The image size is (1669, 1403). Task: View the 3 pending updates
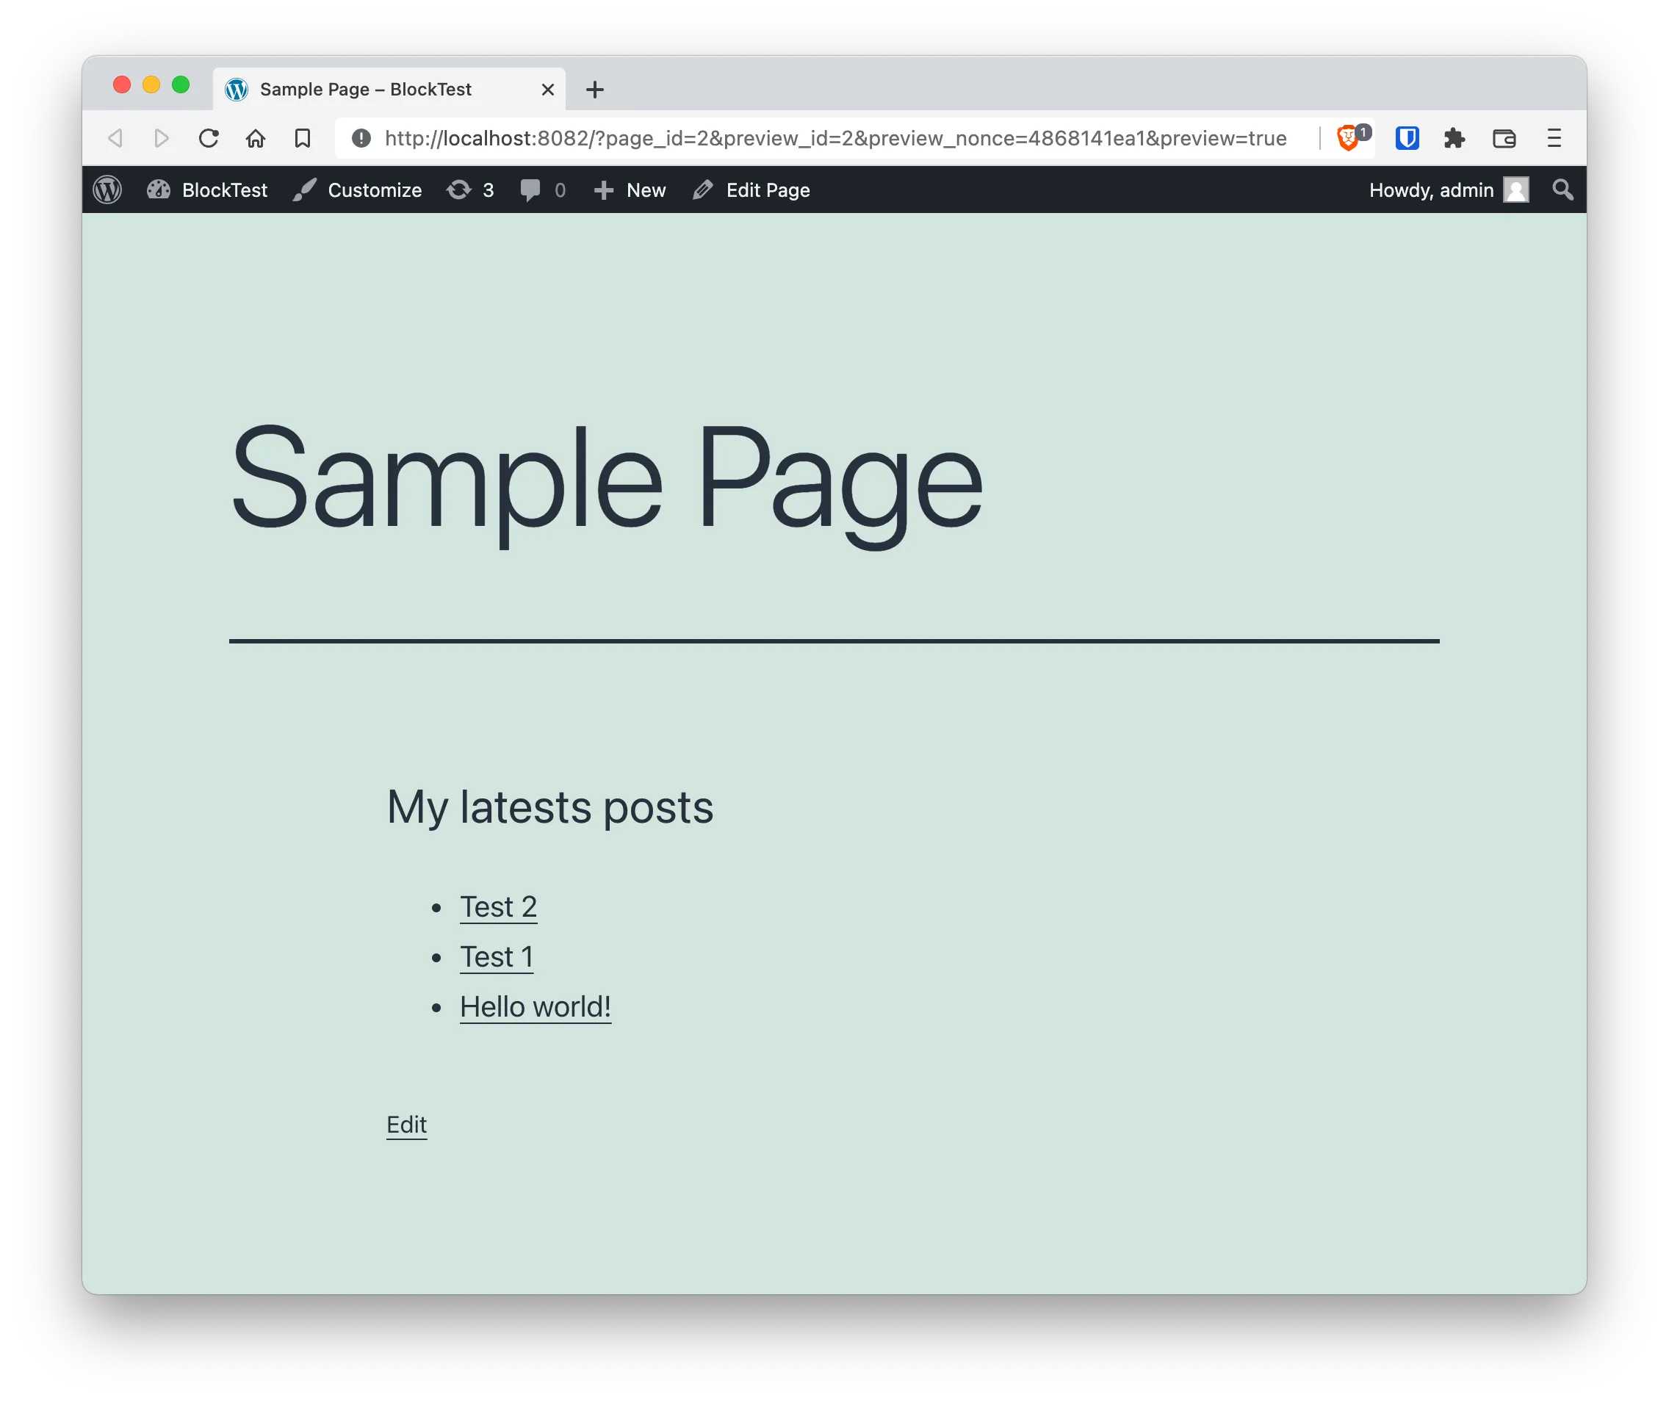click(x=470, y=190)
